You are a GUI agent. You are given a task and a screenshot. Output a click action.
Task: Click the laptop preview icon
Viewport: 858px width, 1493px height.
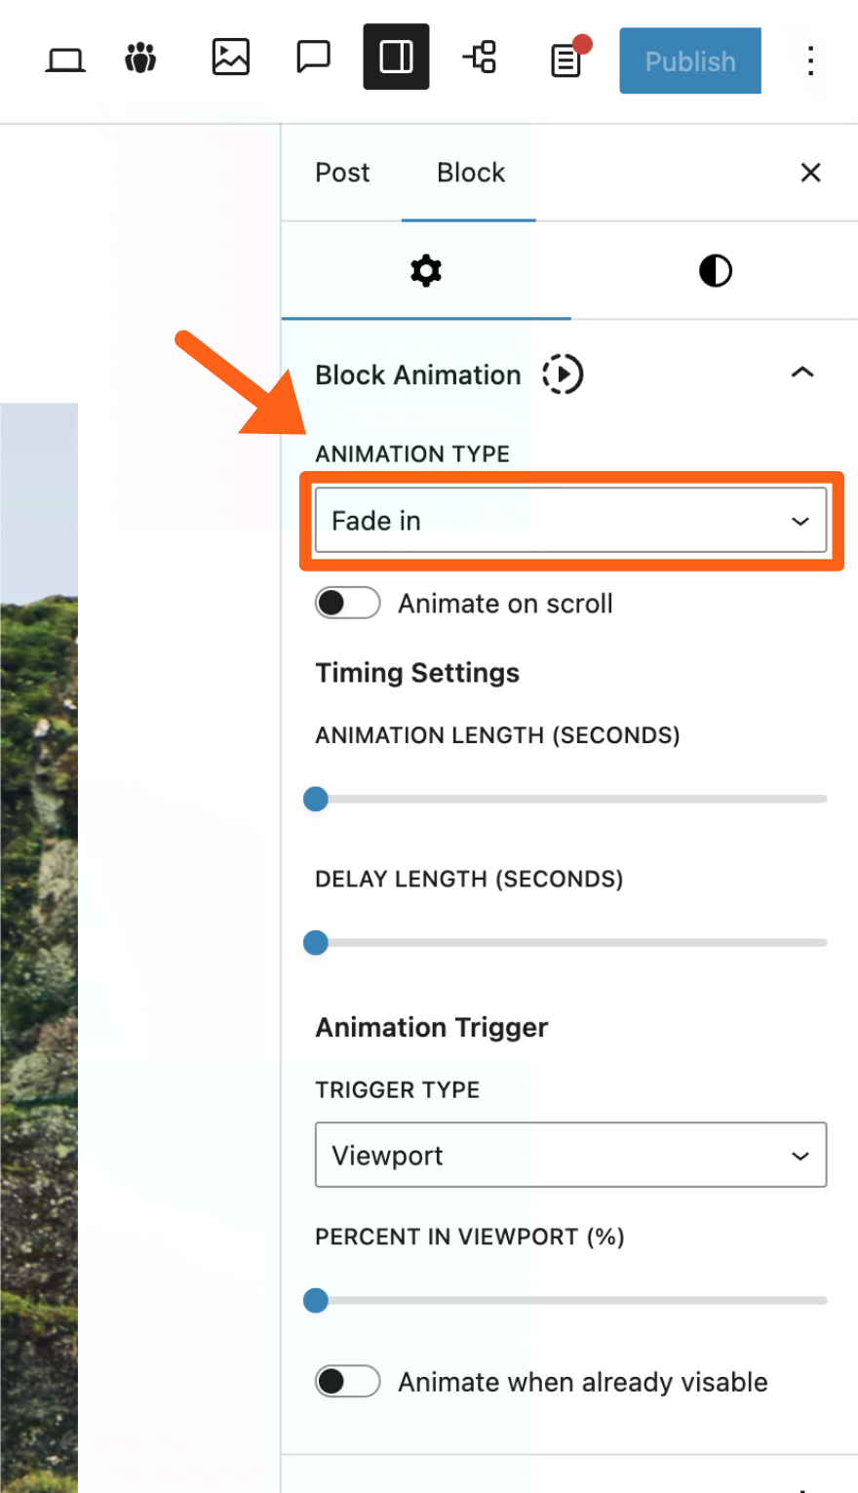click(65, 59)
